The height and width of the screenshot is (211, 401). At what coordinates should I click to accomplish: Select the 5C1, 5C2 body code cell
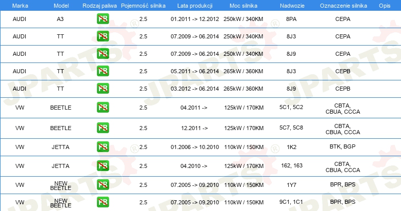pyautogui.click(x=291, y=107)
